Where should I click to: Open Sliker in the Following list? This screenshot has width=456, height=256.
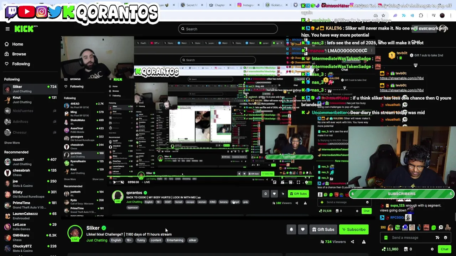point(30,89)
